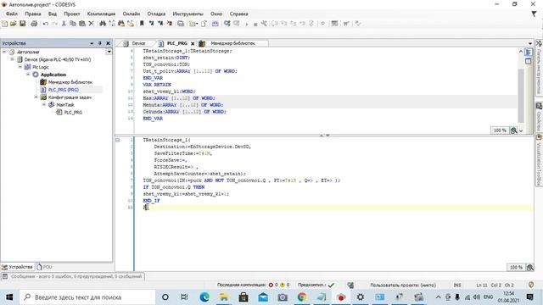Close the Устройства panel
Viewport: 543px width, 305px height.
tap(108, 43)
